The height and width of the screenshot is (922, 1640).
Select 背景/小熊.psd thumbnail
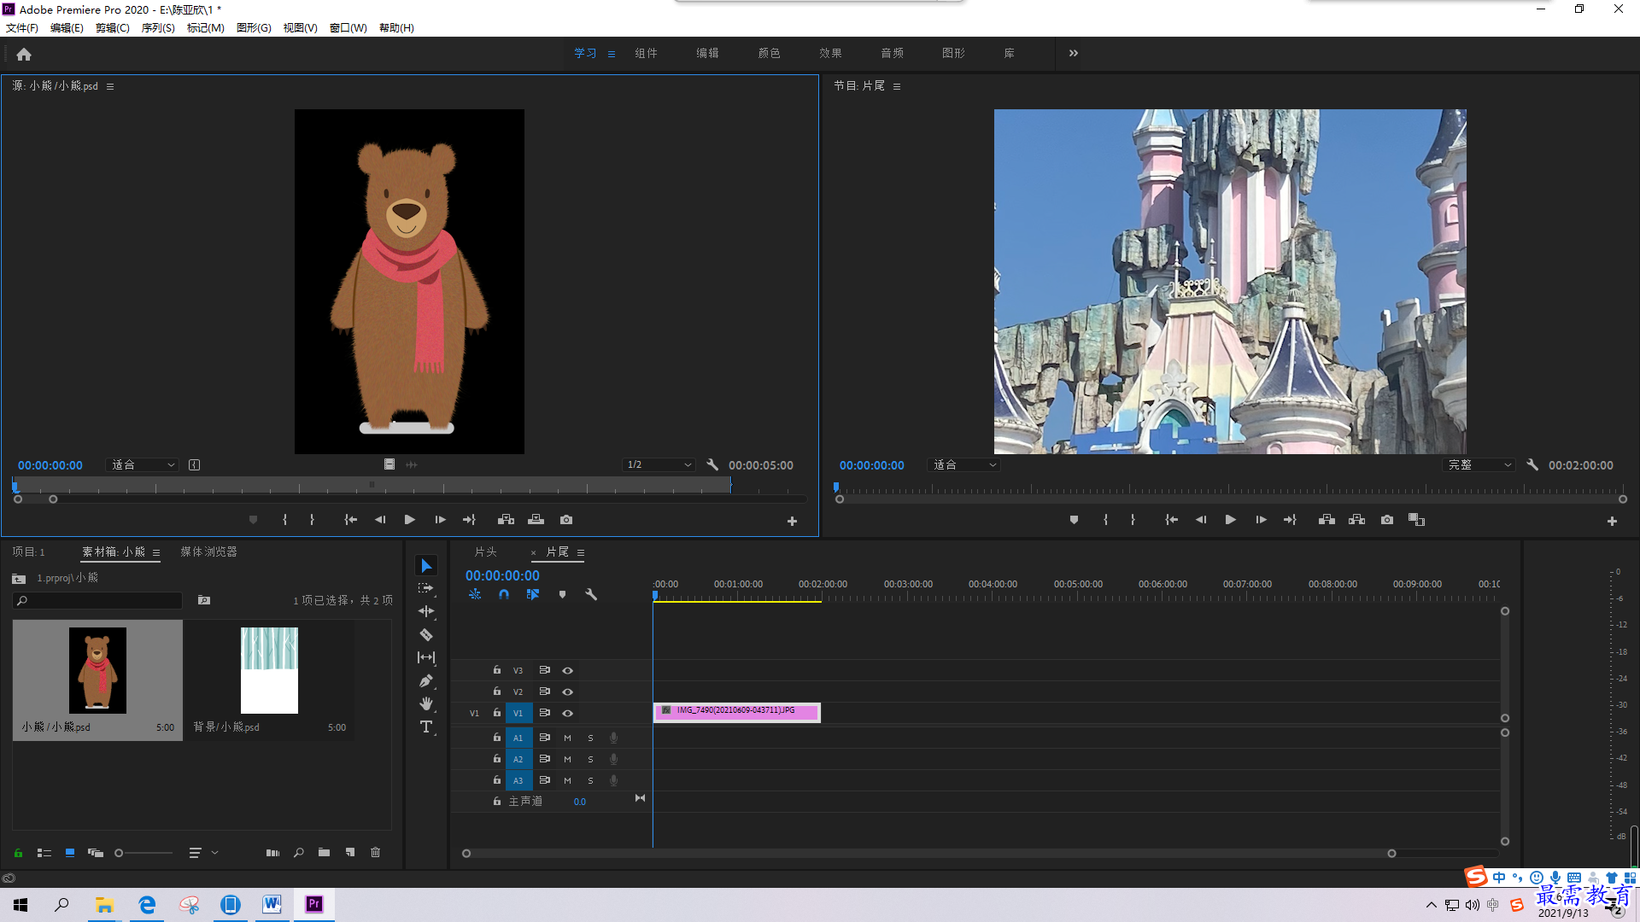pos(269,670)
